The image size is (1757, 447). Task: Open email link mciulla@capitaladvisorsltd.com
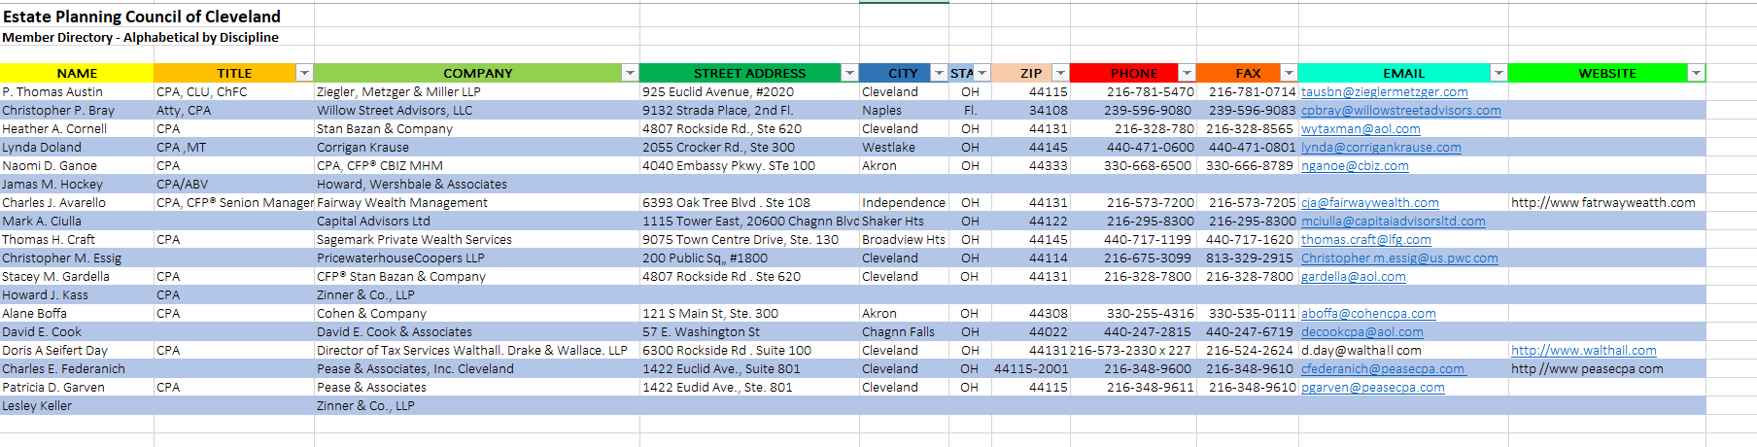tap(1394, 222)
